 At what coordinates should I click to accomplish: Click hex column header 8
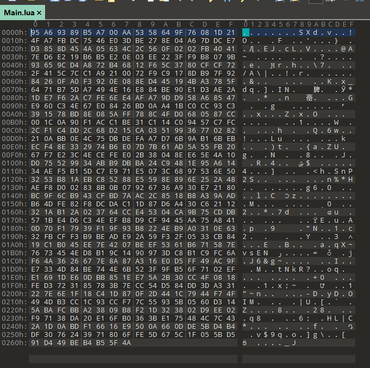click(x=140, y=24)
